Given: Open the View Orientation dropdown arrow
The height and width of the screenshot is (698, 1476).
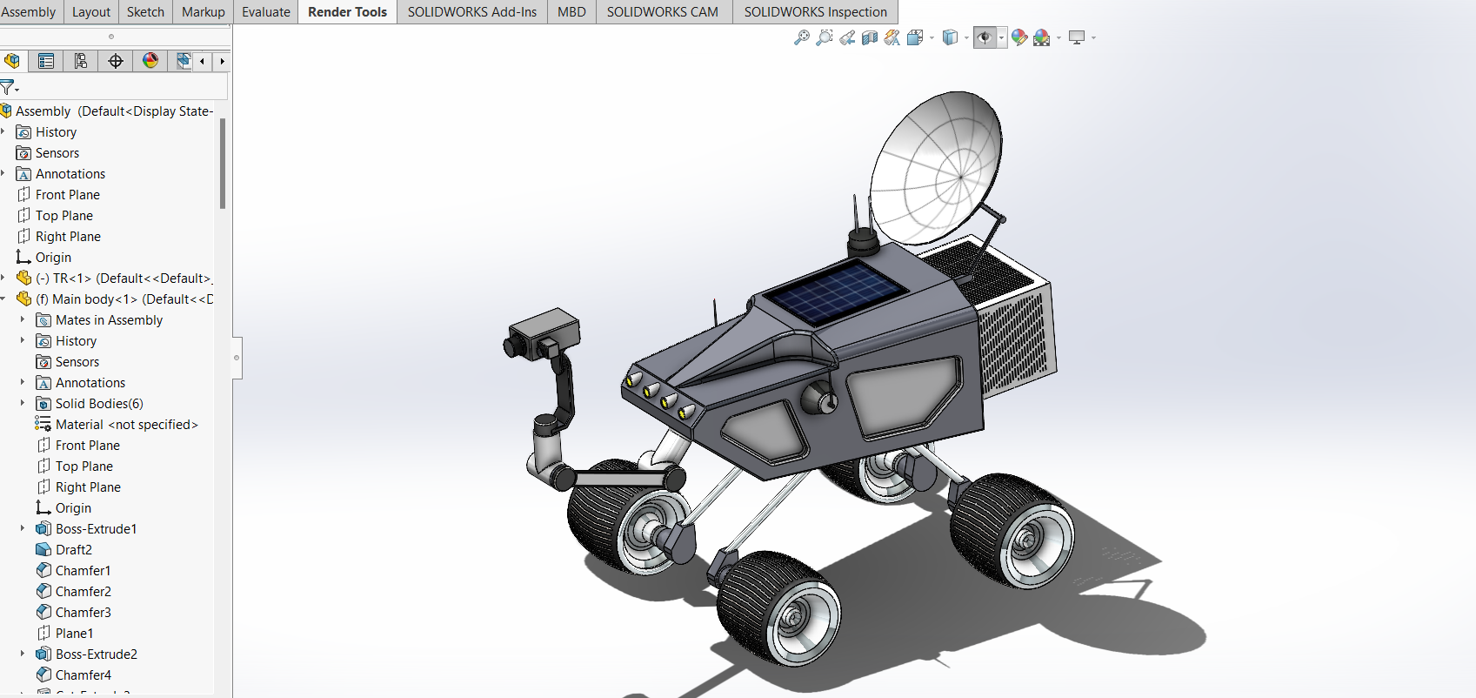Looking at the screenshot, I should click(x=932, y=37).
